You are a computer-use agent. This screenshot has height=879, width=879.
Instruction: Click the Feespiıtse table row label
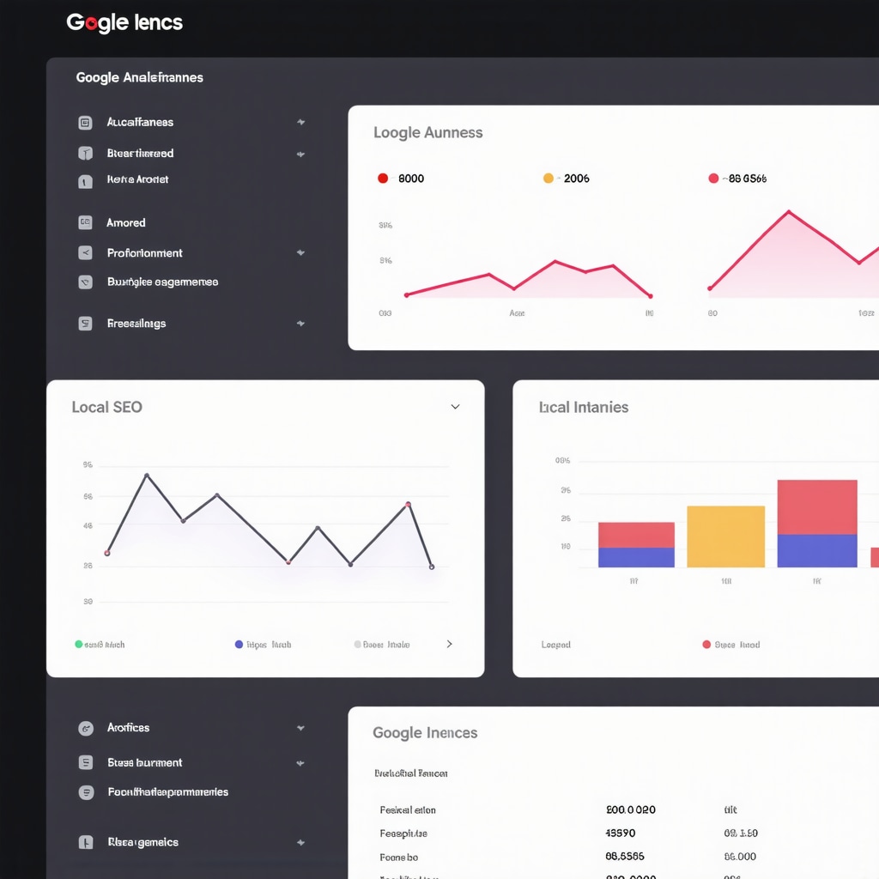[403, 834]
